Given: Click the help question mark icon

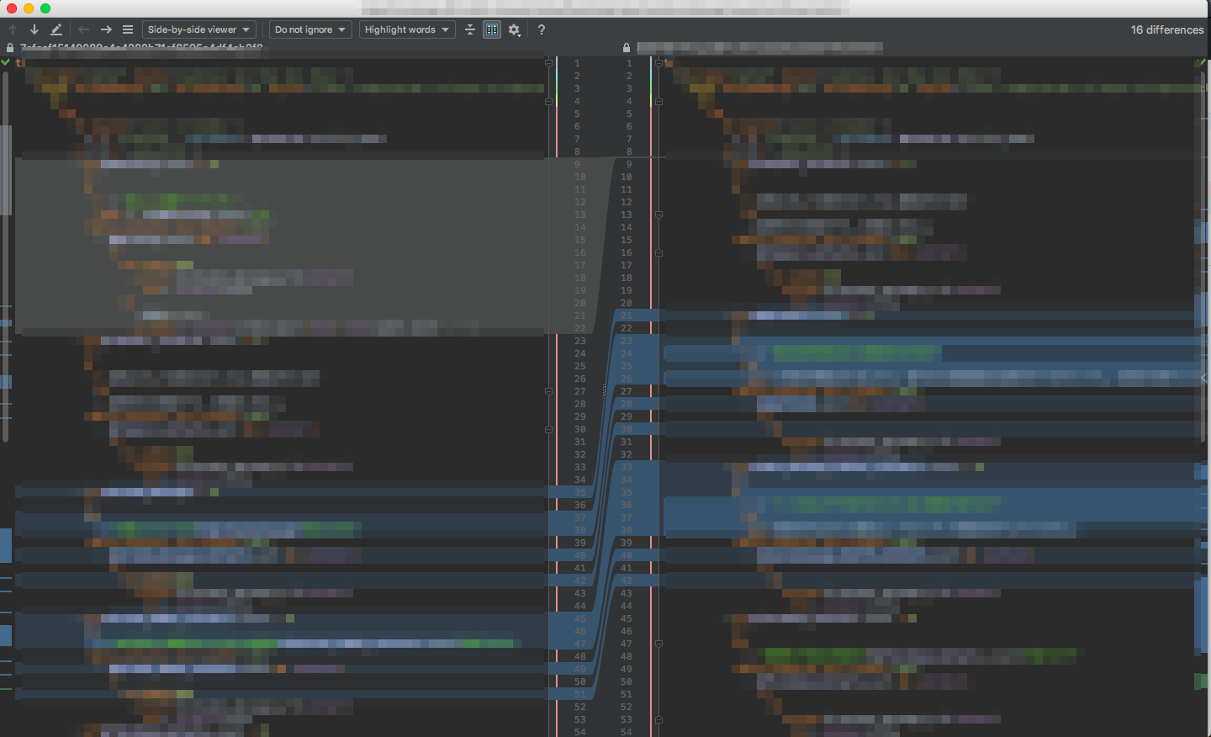Looking at the screenshot, I should point(542,29).
